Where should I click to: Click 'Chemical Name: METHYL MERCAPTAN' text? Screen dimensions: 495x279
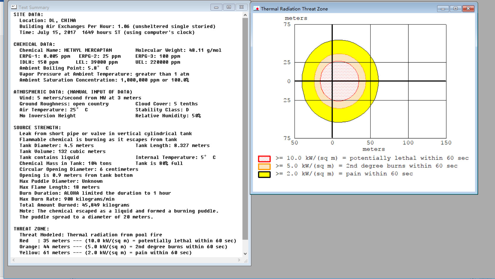click(x=66, y=50)
